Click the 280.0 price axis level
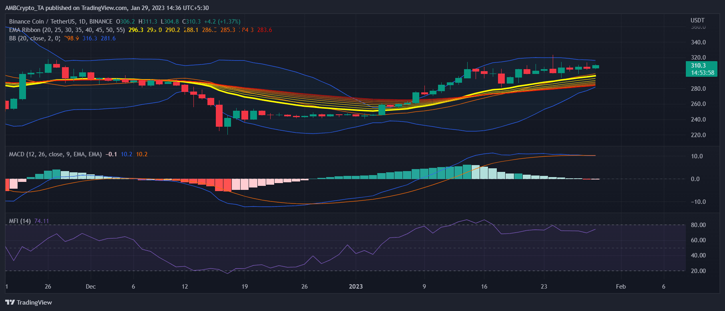This screenshot has width=725, height=311. click(698, 89)
